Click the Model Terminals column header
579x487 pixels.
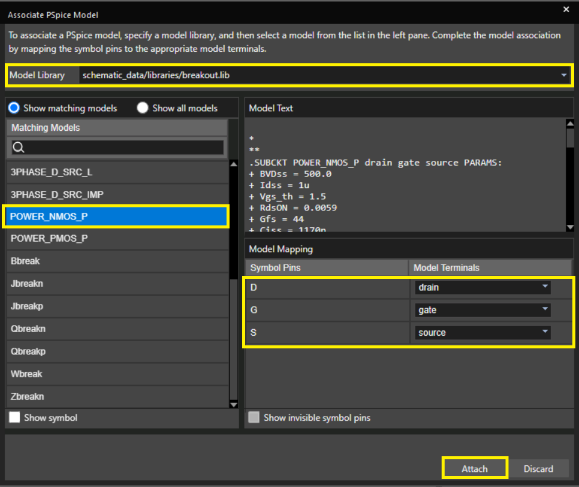[x=490, y=268]
